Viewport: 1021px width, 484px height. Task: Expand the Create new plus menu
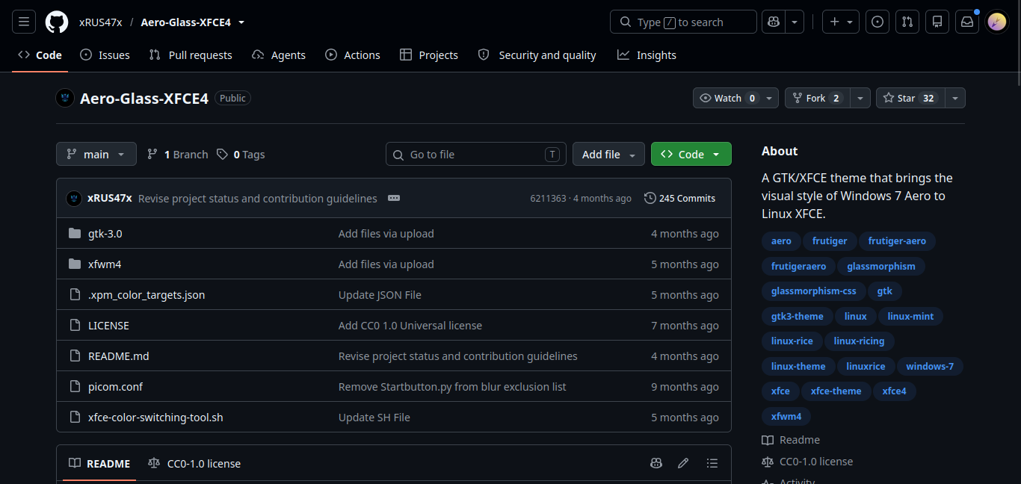[841, 22]
